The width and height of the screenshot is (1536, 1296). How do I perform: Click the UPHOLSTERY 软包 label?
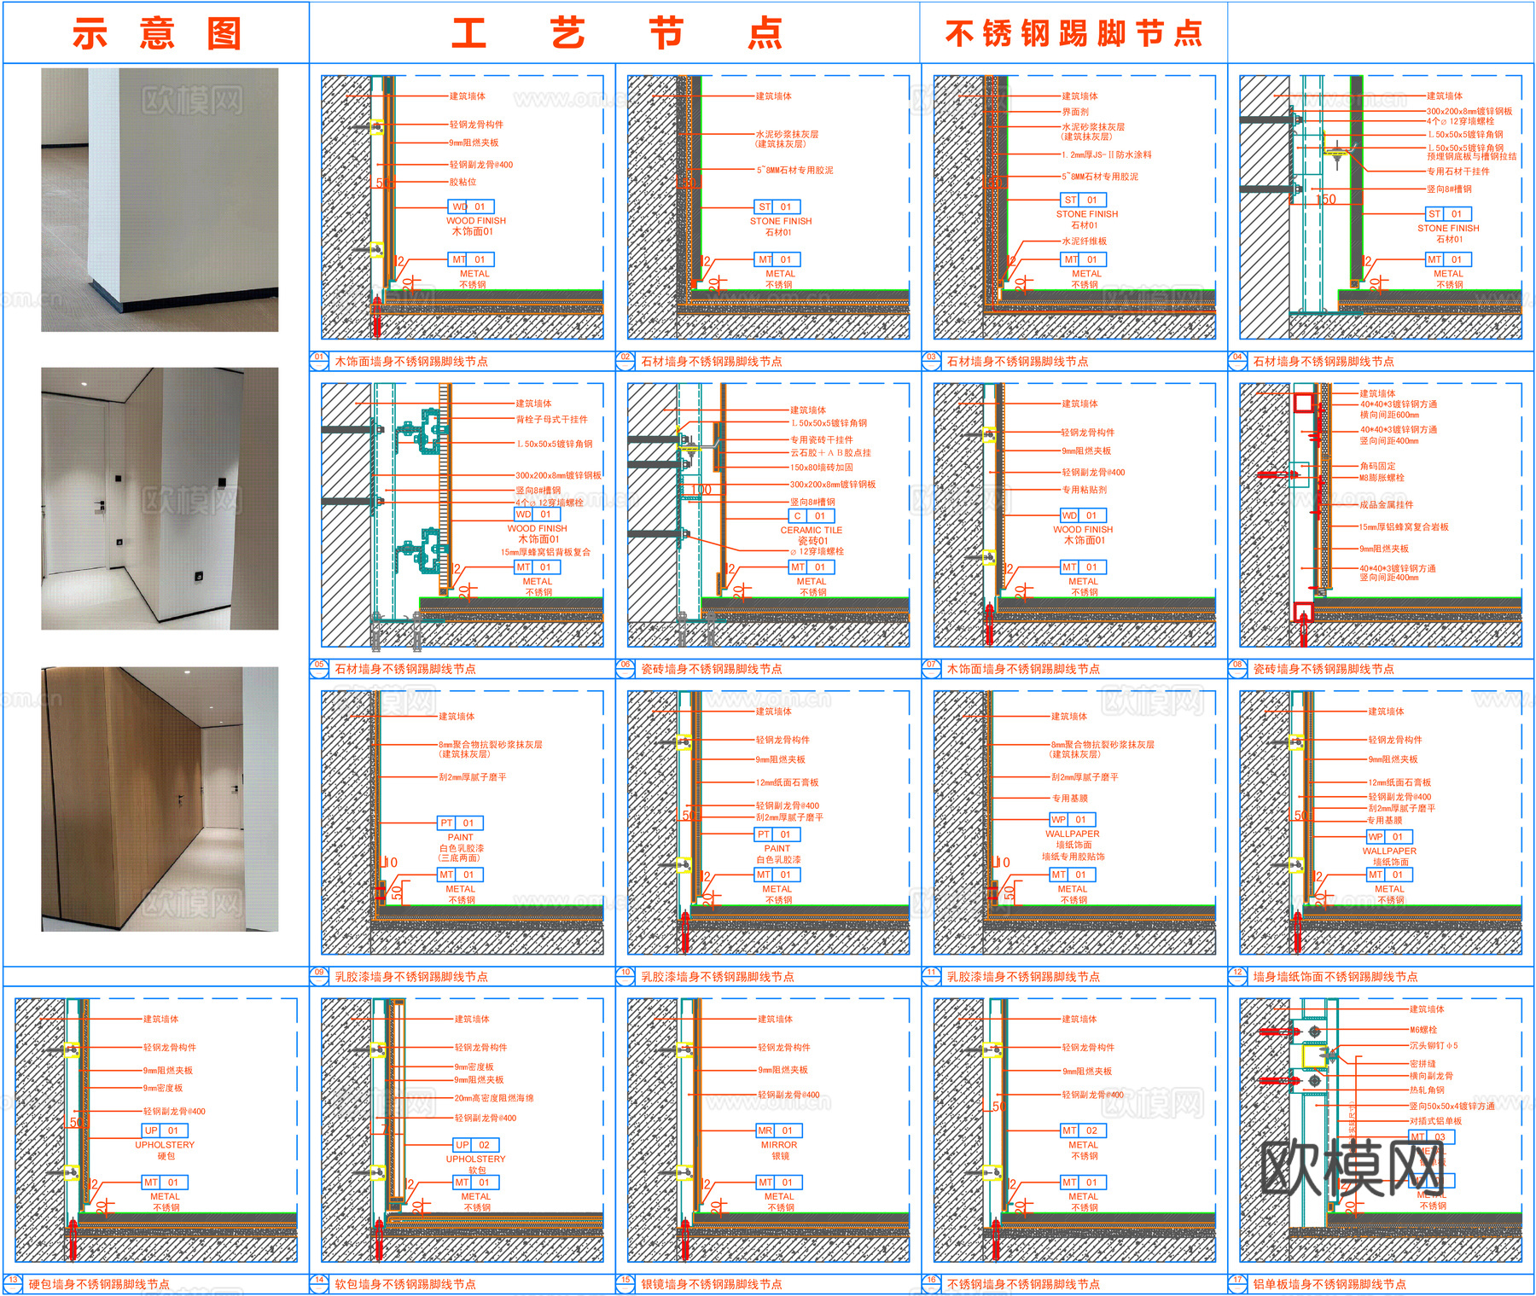point(475,1165)
